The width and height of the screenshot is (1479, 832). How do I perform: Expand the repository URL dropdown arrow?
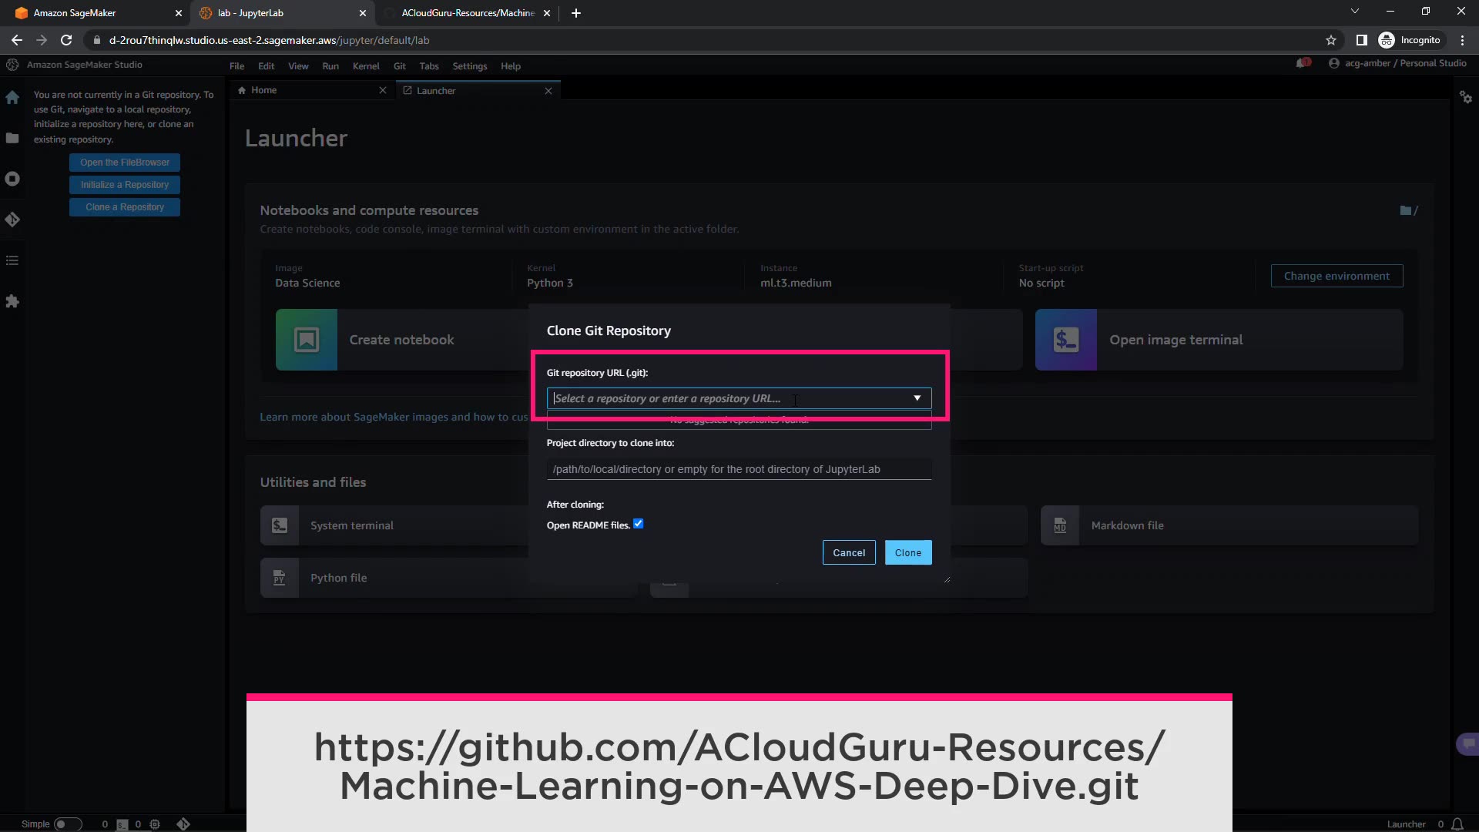pyautogui.click(x=917, y=398)
